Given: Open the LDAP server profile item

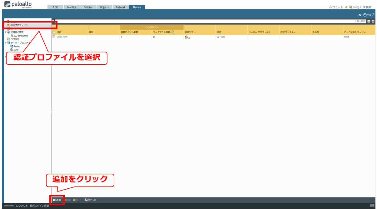Looking at the screenshot, I should tap(16, 50).
